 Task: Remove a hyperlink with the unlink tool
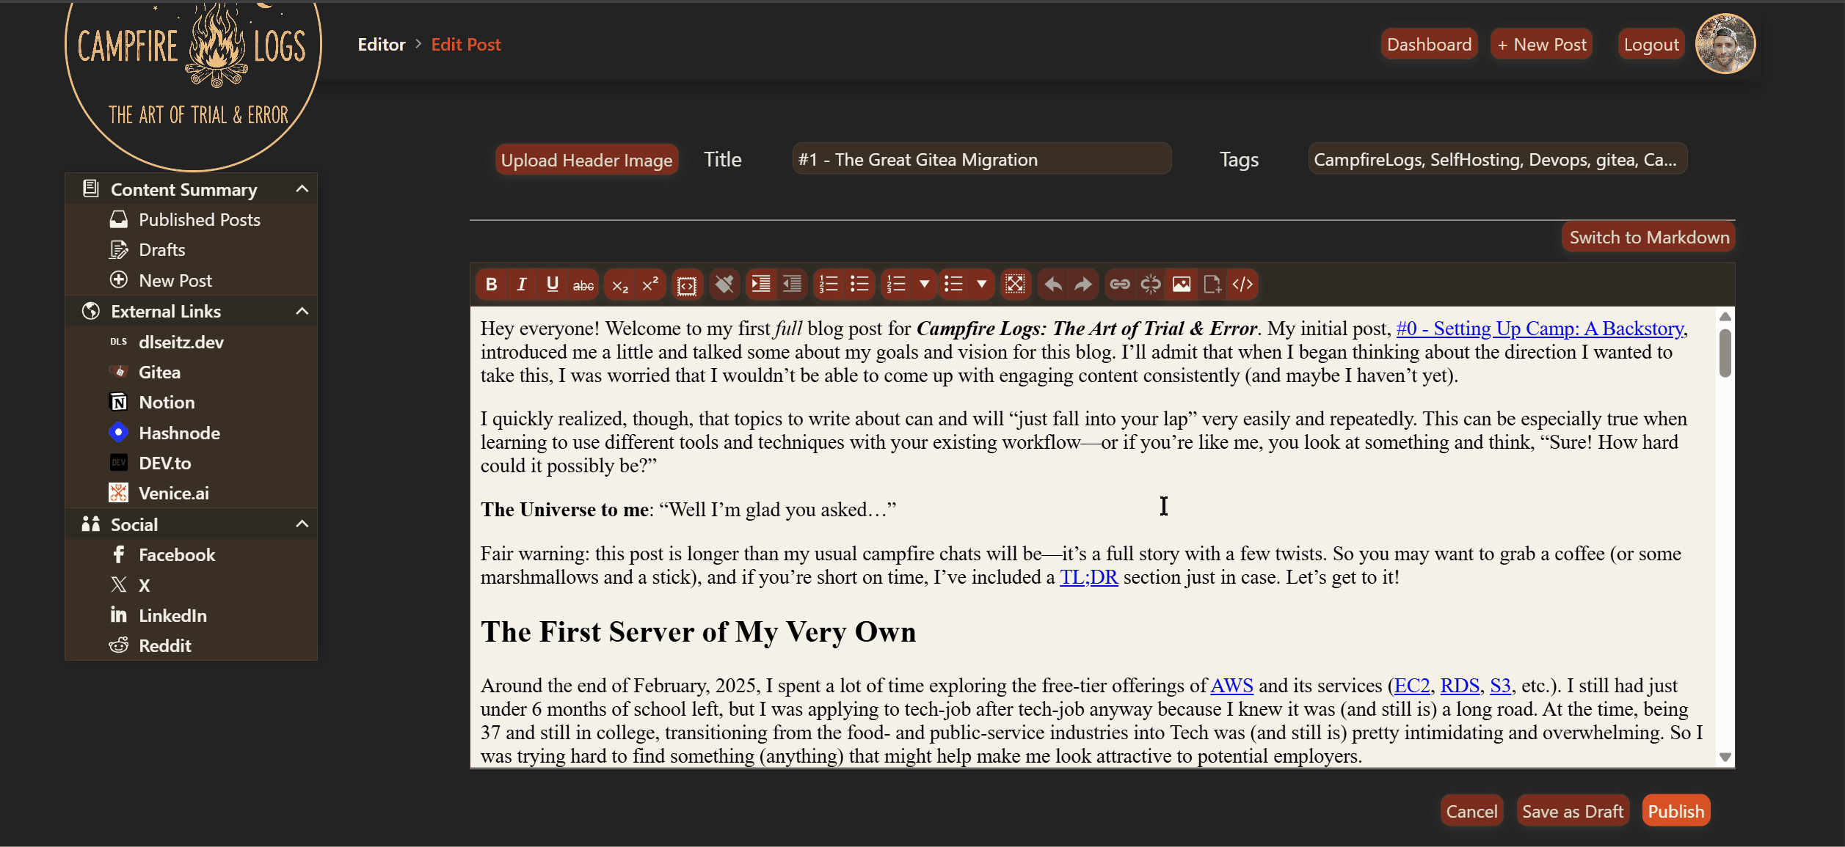[1150, 285]
